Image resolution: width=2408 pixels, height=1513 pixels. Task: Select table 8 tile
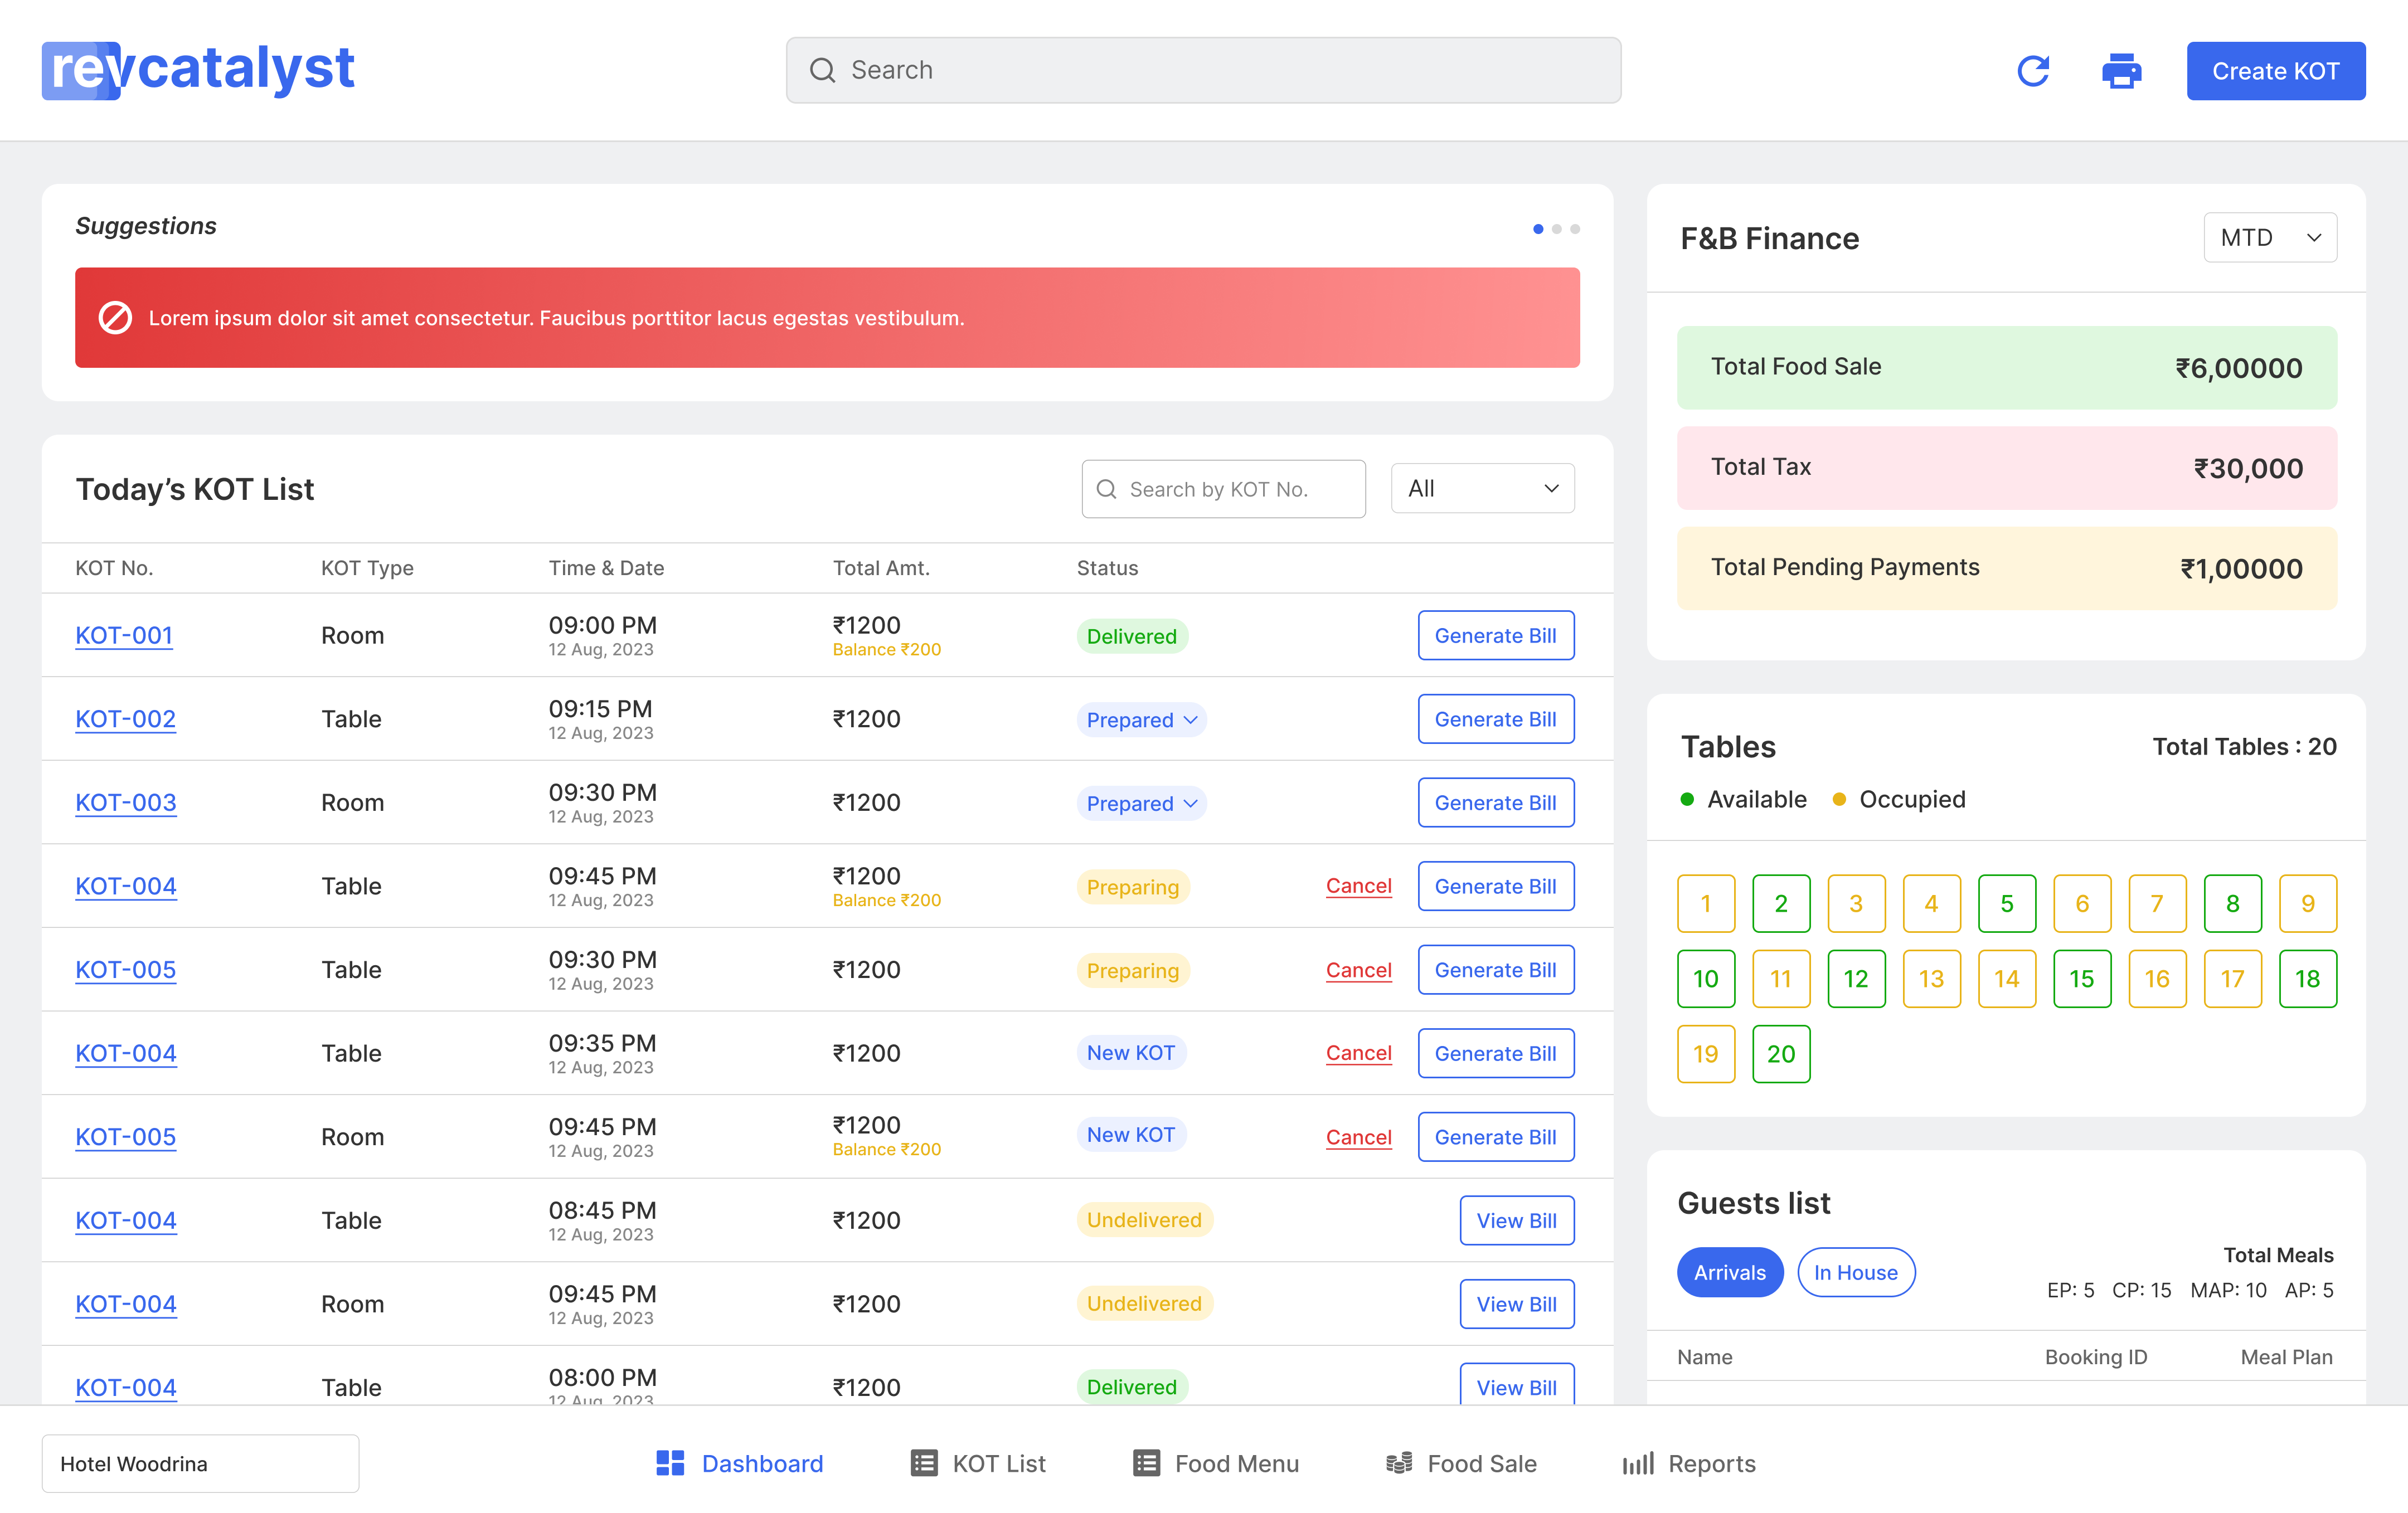(2233, 904)
